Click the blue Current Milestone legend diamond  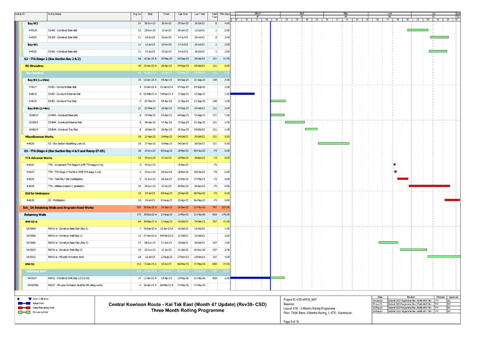18,298
